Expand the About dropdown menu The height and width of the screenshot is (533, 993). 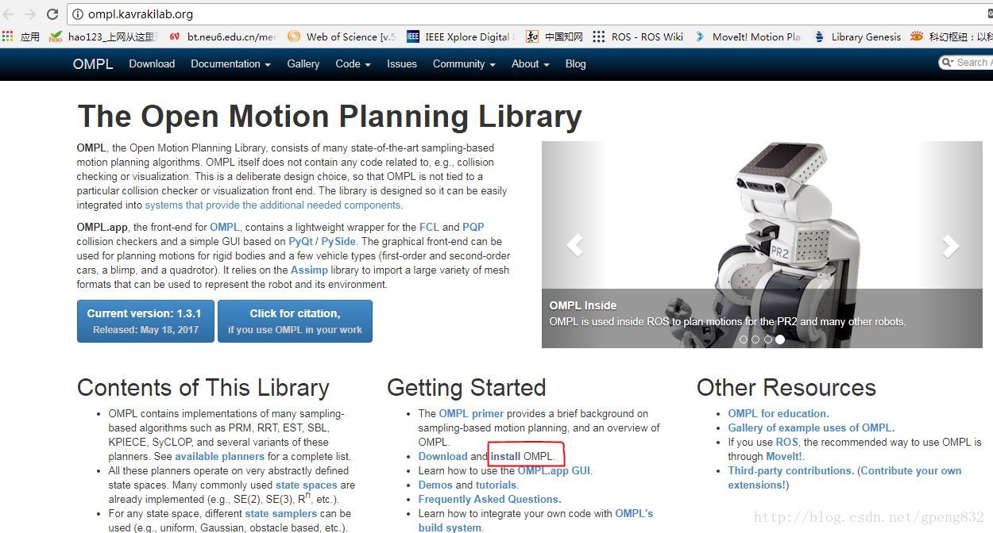[x=530, y=64]
